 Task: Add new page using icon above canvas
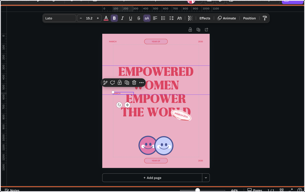click(206, 30)
